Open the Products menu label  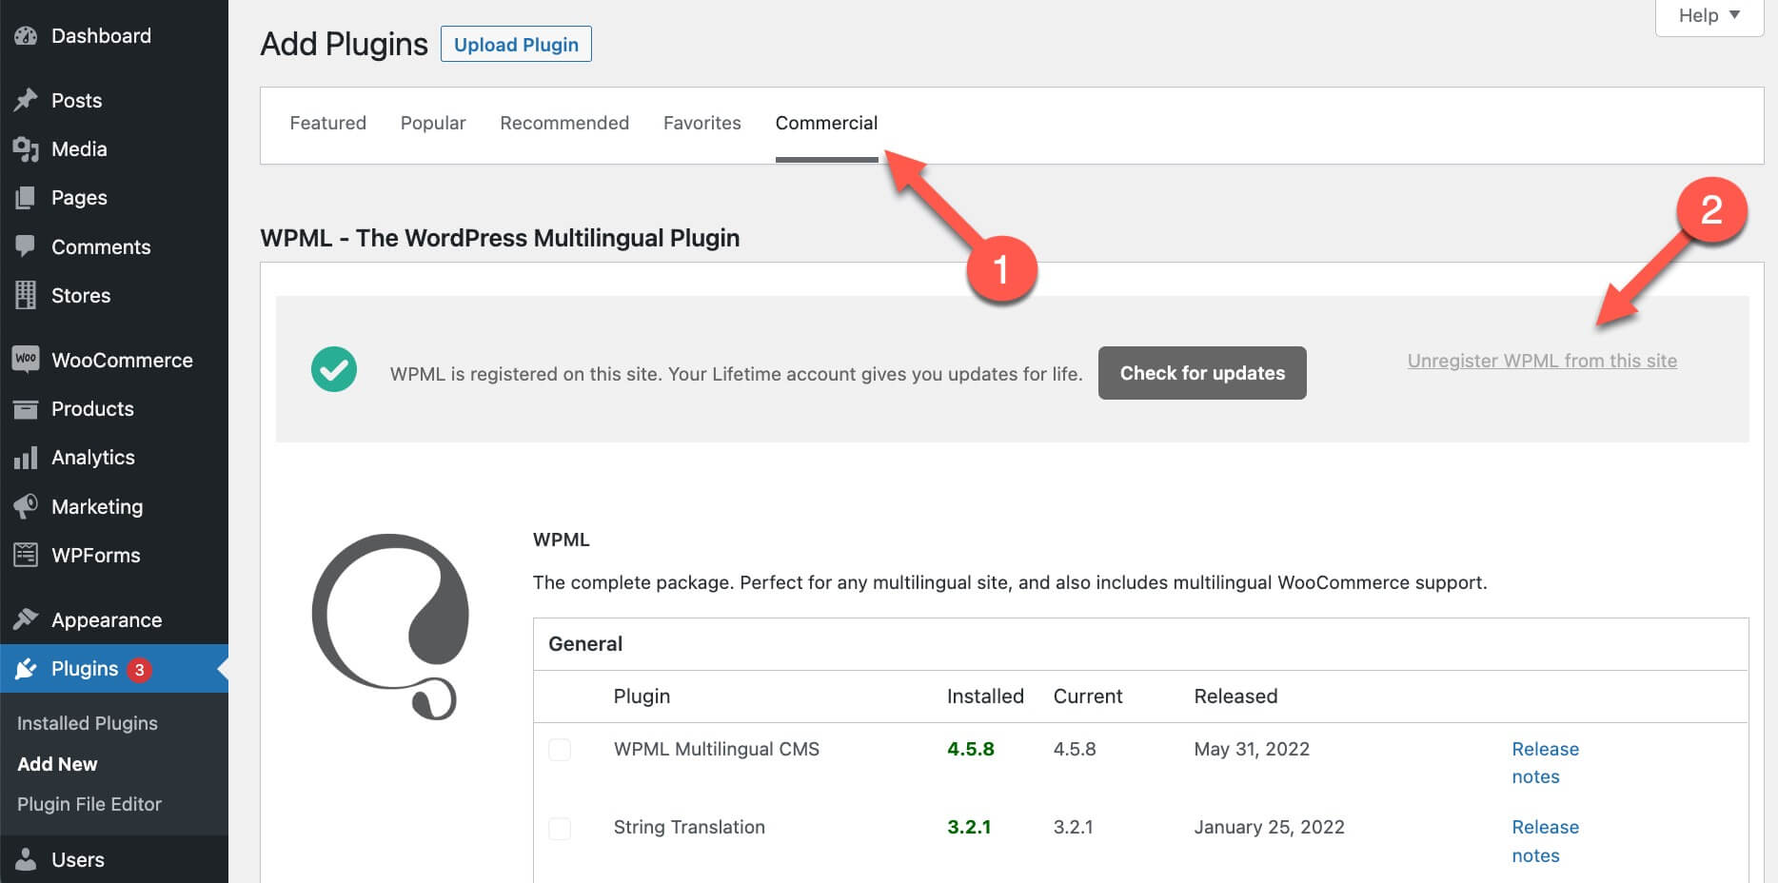[92, 409]
